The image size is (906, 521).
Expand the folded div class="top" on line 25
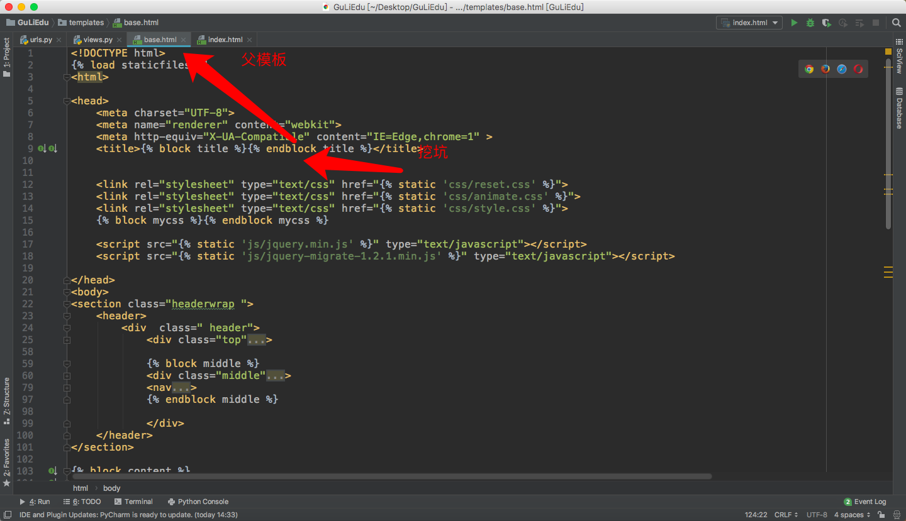click(67, 340)
